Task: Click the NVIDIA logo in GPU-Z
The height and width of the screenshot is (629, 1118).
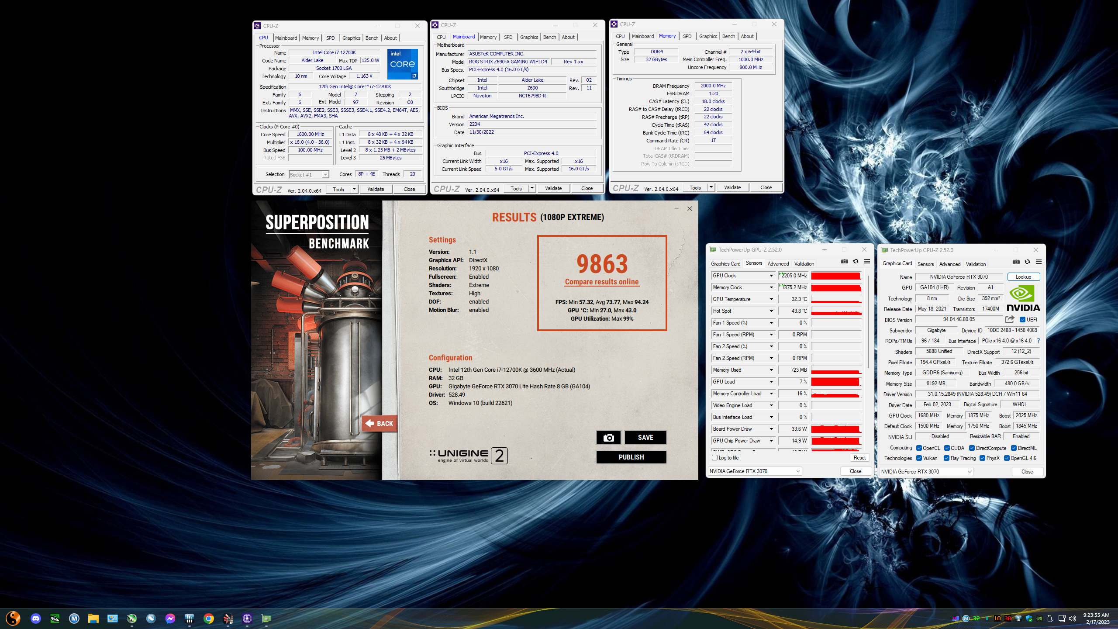Action: pyautogui.click(x=1023, y=298)
